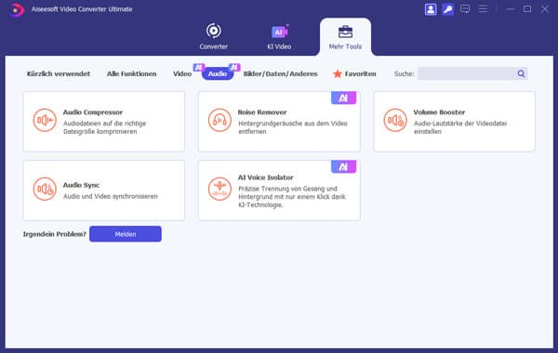
Task: Click the Audio Sync title
Action: pos(81,185)
